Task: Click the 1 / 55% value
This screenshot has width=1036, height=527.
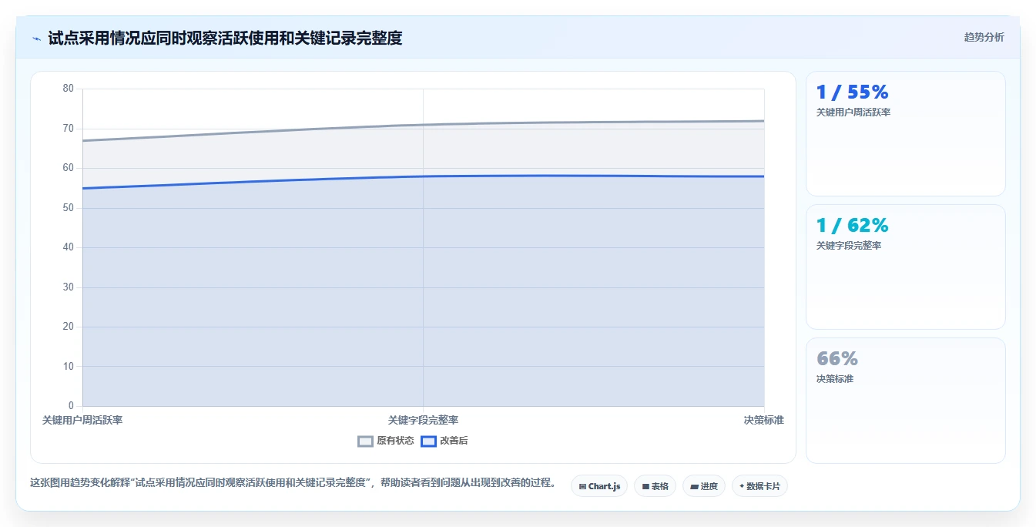Action: click(852, 92)
